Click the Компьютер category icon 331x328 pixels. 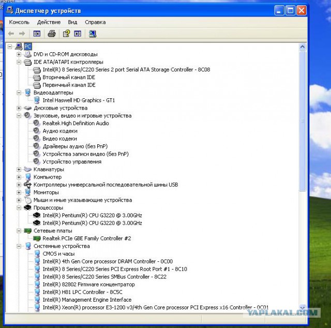coord(27,177)
